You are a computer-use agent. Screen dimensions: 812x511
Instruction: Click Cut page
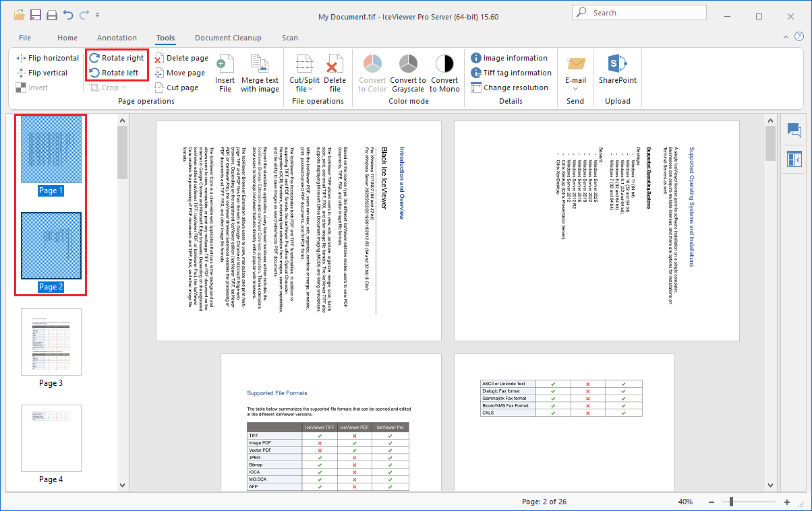coord(176,88)
